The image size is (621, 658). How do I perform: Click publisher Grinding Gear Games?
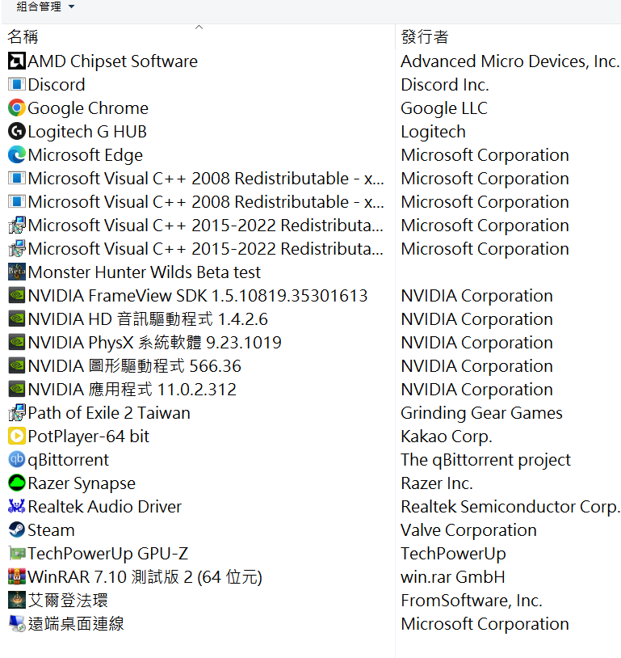tap(481, 413)
